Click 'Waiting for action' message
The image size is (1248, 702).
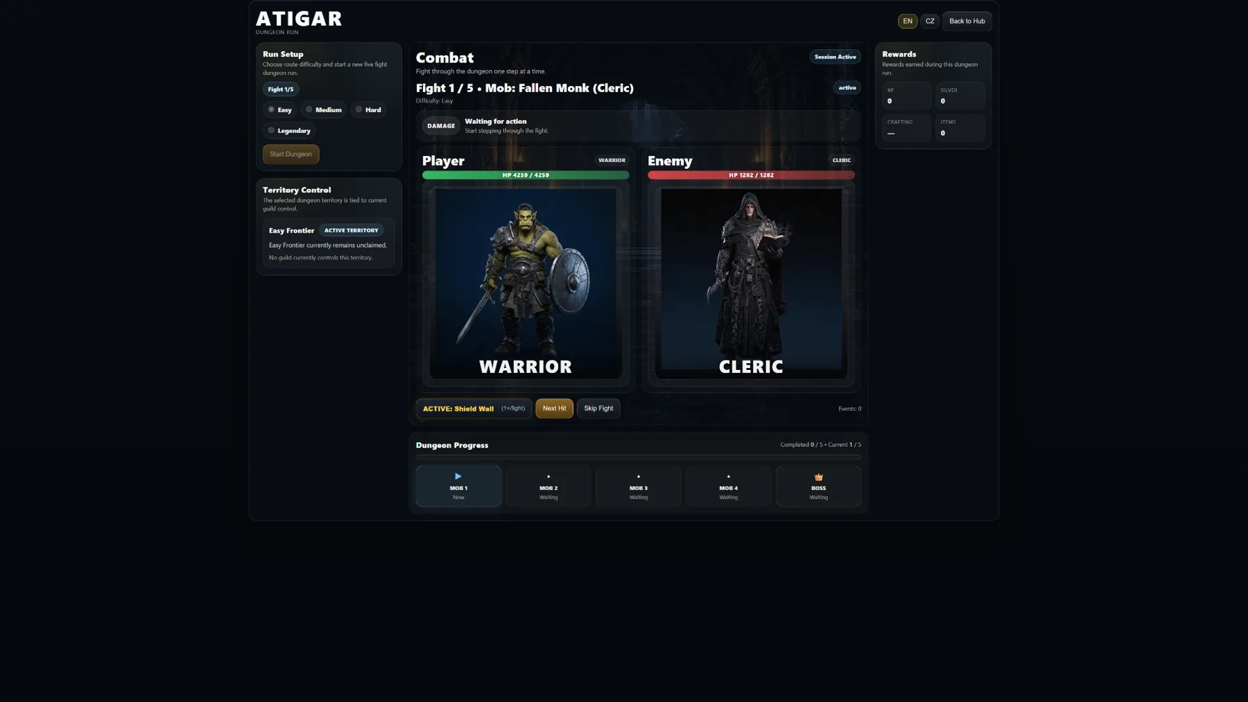(x=496, y=121)
